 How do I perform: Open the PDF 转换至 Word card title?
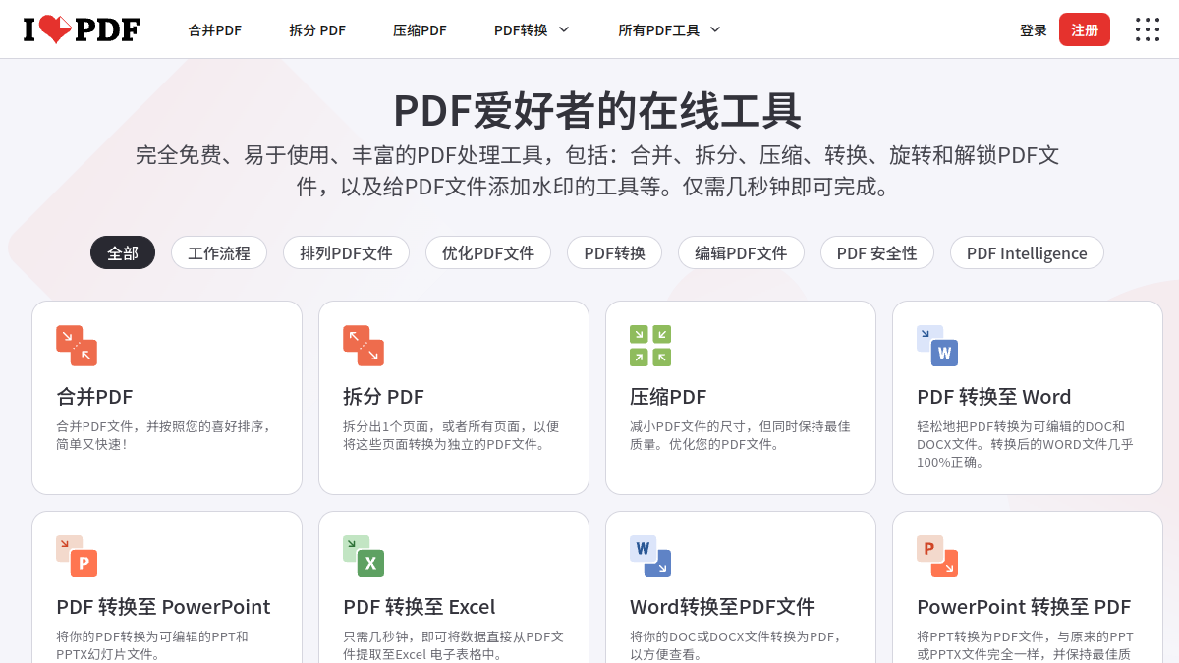pyautogui.click(x=994, y=397)
